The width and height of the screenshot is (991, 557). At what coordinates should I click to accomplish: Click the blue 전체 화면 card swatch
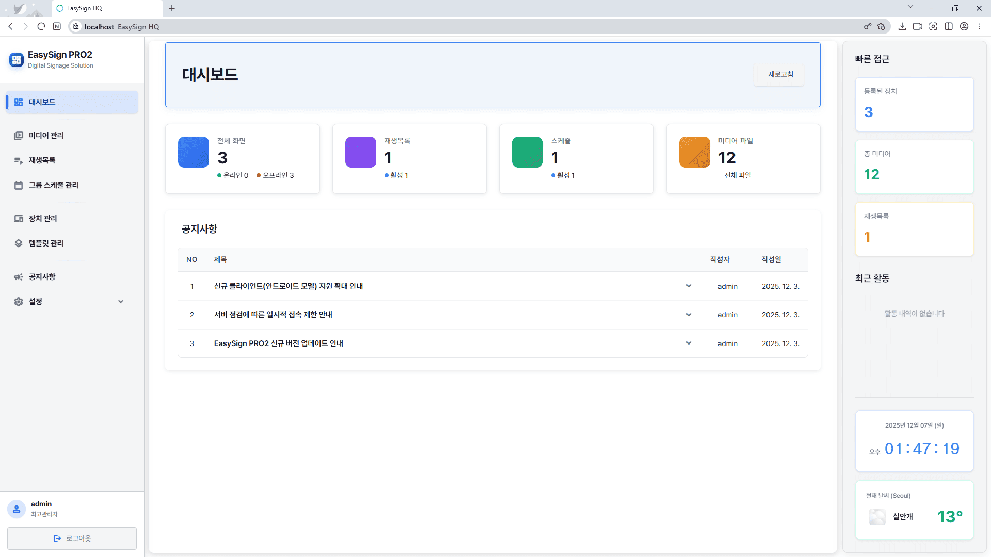tap(194, 152)
